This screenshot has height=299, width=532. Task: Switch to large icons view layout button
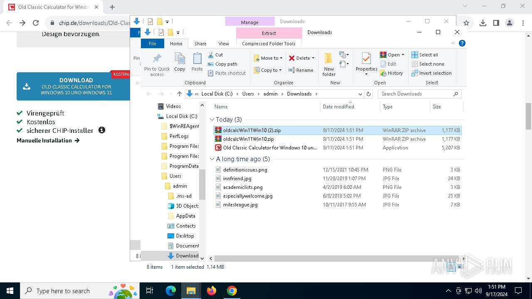460,267
